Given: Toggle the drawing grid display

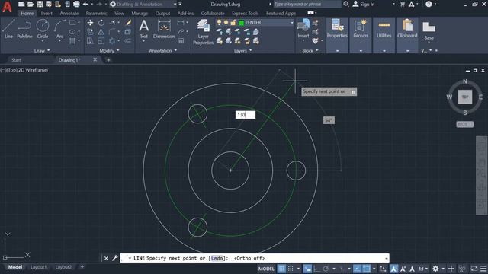Looking at the screenshot, I should [281, 269].
